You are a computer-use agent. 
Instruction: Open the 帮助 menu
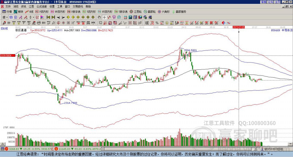(88, 7)
